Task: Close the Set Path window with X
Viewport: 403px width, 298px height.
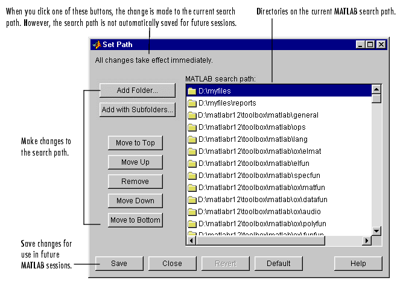Action: tap(381, 45)
